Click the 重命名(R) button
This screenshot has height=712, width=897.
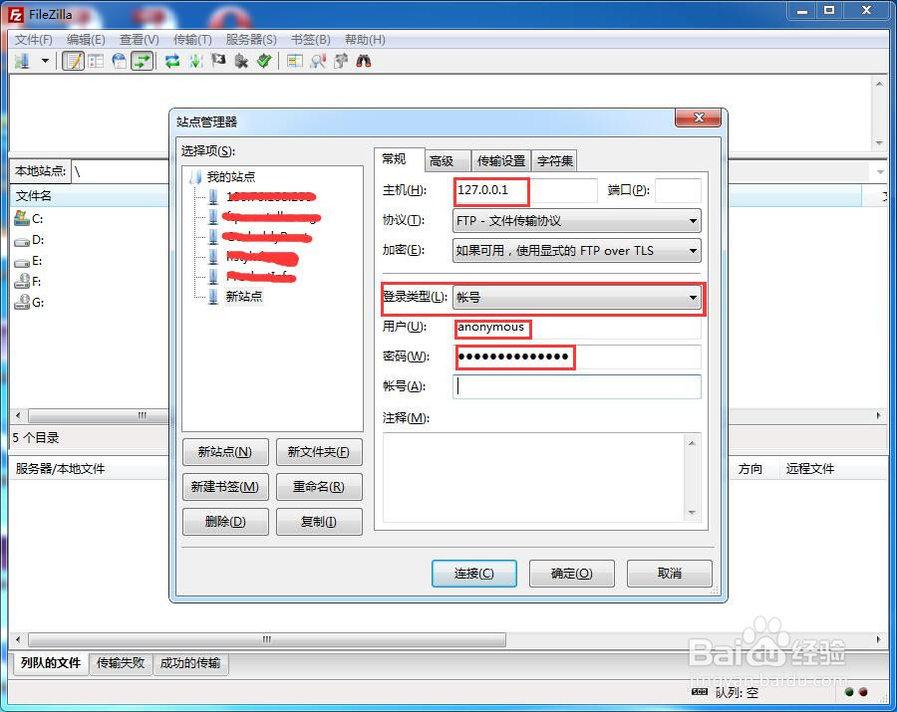(319, 487)
